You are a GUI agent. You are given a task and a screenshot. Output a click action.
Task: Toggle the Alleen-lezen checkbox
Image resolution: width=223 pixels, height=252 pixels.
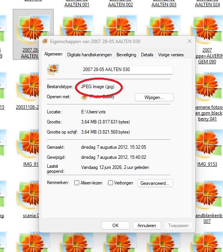click(77, 183)
